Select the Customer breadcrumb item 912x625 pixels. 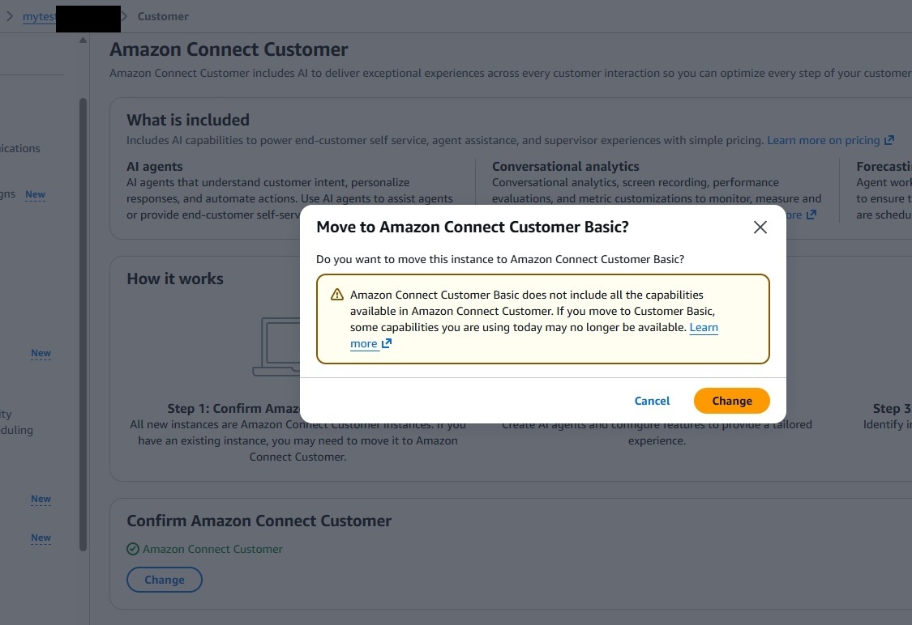point(163,16)
